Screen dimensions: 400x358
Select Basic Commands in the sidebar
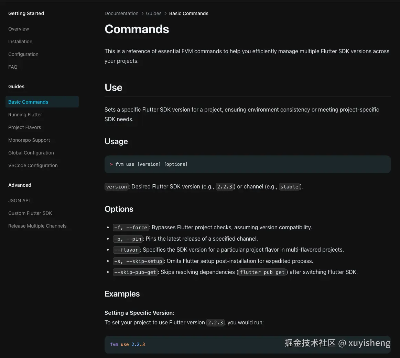28,102
